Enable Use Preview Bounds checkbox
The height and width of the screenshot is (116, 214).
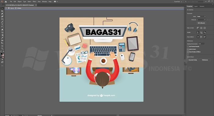[188, 46]
